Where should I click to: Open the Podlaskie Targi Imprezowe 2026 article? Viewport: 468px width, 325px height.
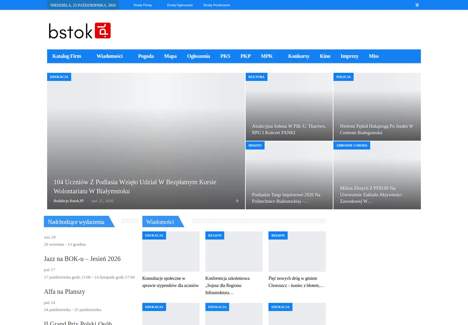(x=286, y=198)
